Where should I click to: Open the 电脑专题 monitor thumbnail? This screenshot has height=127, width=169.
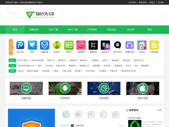[x=26, y=88]
